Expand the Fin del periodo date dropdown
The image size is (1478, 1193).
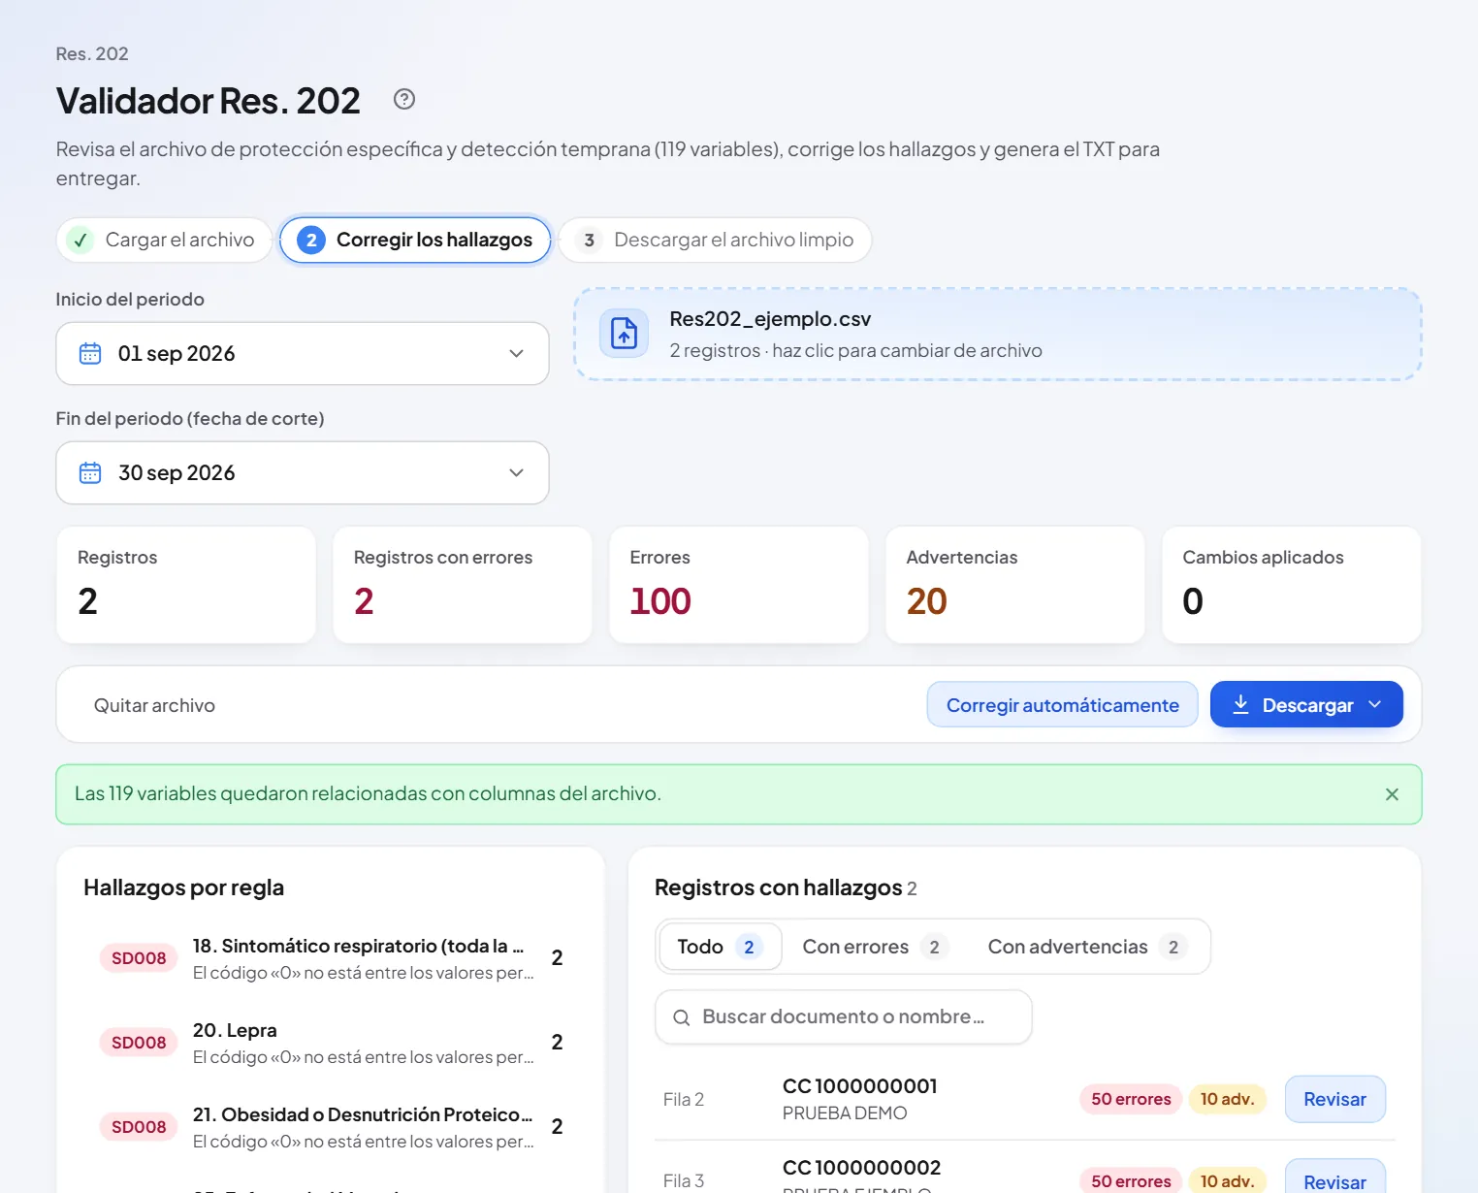[516, 472]
